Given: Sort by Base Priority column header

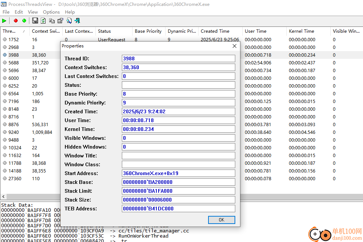Looking at the screenshot, I should 149,31.
